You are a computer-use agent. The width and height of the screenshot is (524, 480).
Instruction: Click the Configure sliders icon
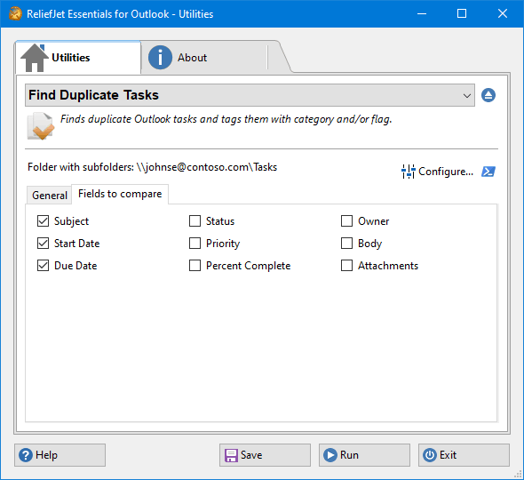[408, 172]
